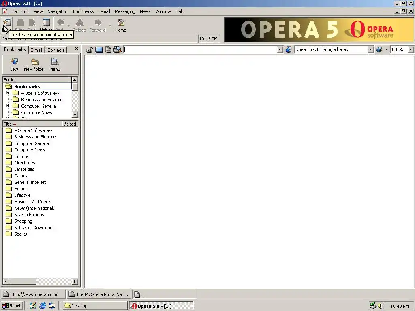
Task: Open the Bookmarks menu
Action: pos(83,11)
